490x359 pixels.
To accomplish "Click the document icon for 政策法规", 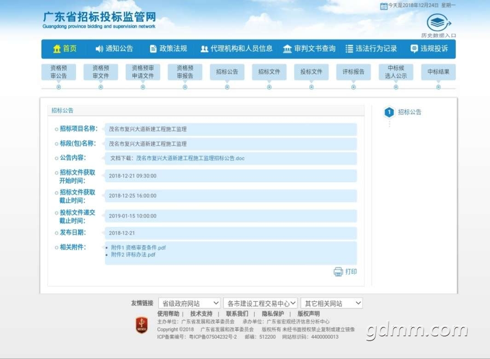I will (x=153, y=49).
